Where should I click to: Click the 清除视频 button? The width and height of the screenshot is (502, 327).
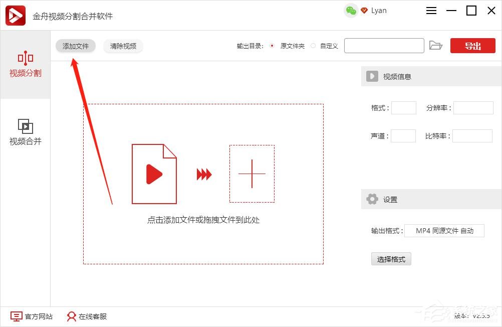tap(123, 46)
